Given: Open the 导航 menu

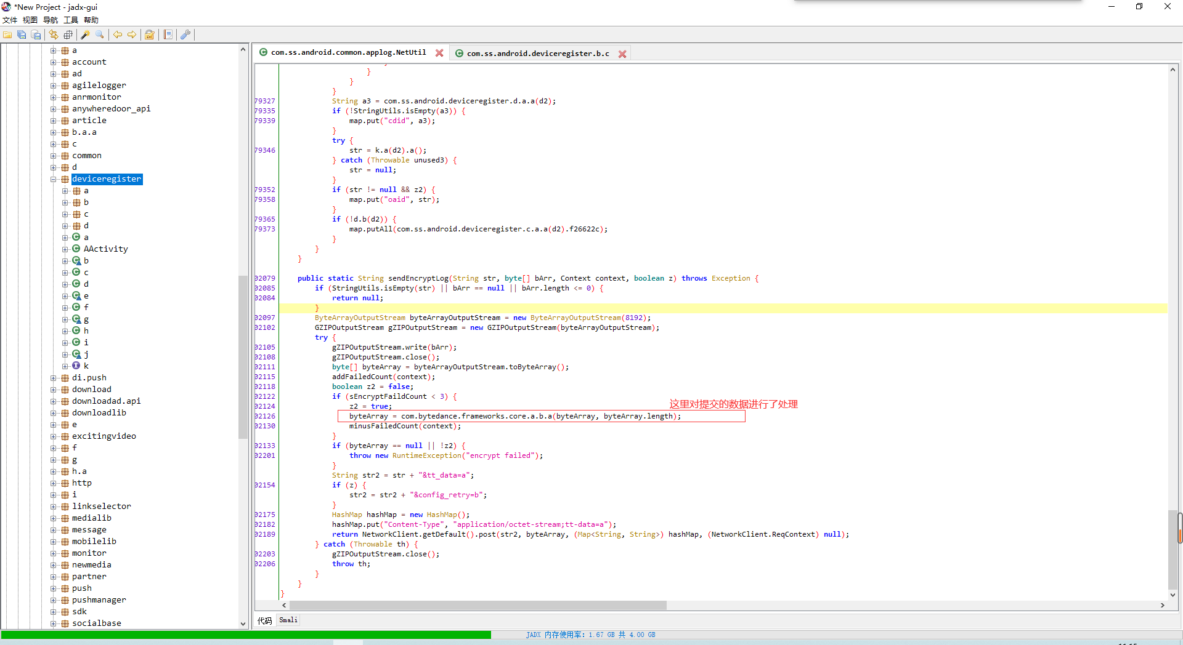Looking at the screenshot, I should pyautogui.click(x=51, y=20).
